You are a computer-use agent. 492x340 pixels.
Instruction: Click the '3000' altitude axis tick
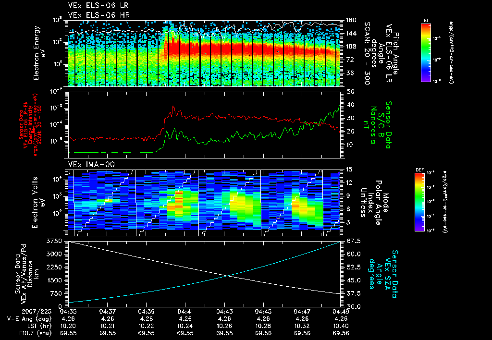(54, 254)
